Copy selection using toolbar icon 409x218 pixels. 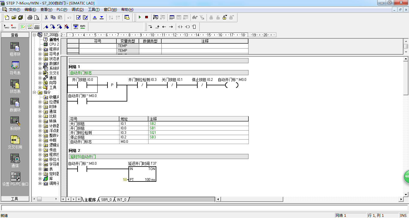click(x=53, y=17)
